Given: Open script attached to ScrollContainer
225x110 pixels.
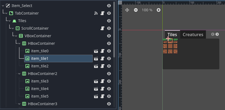Looking at the screenshot, I should [102, 28].
